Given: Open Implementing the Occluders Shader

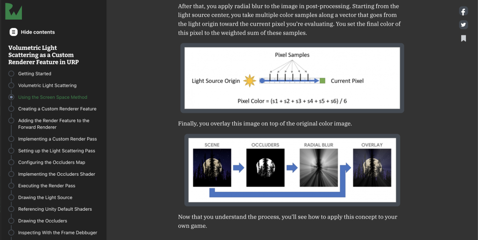Looking at the screenshot, I should pos(56,174).
